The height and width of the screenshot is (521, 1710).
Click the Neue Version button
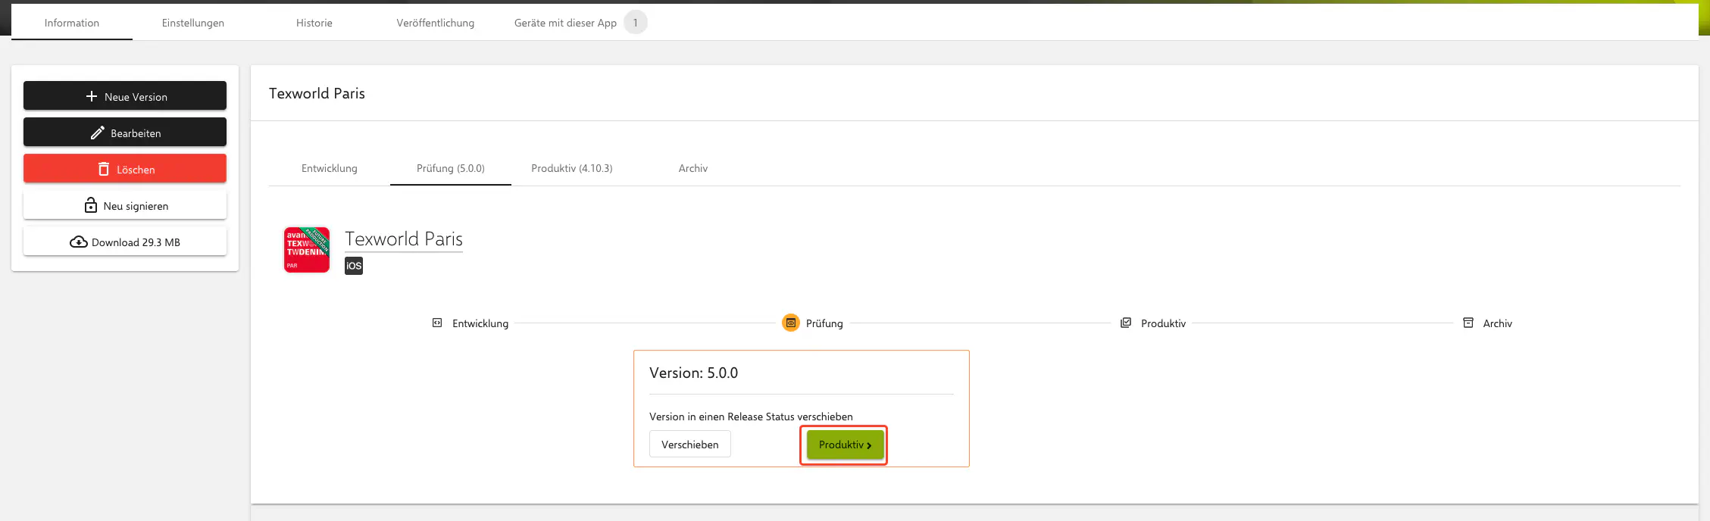pyautogui.click(x=125, y=96)
